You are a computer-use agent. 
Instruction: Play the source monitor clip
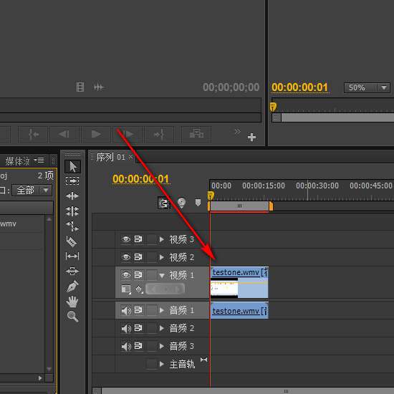96,135
